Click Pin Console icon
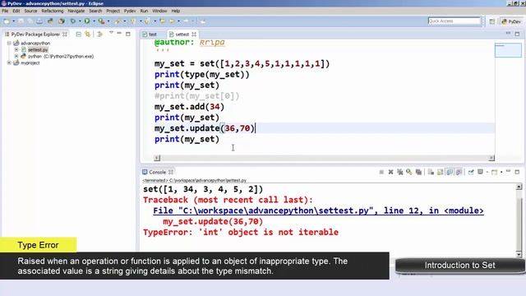Image resolution: width=526 pixels, height=296 pixels. 471,172
